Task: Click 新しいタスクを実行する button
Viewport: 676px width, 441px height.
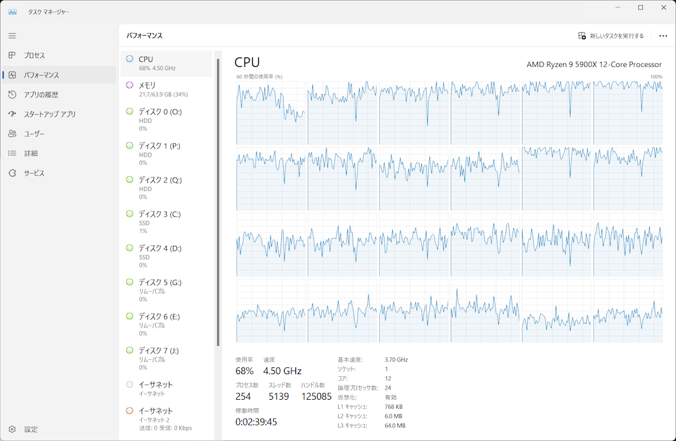Action: point(611,36)
